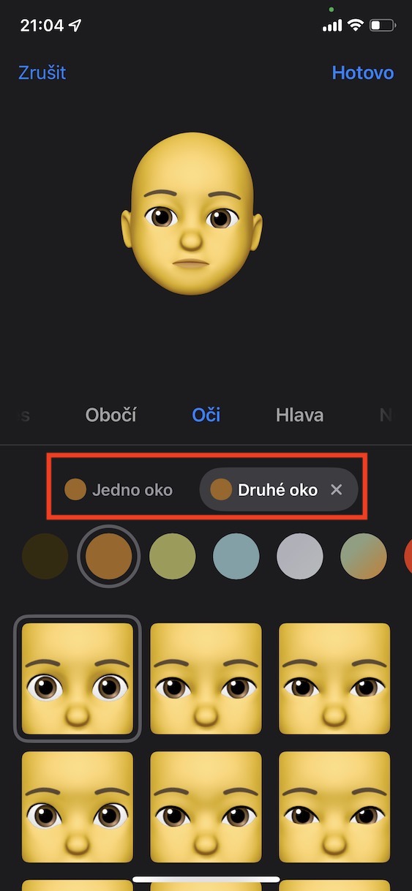
Task: Pick the second eye shape in first row
Action: coord(206,679)
